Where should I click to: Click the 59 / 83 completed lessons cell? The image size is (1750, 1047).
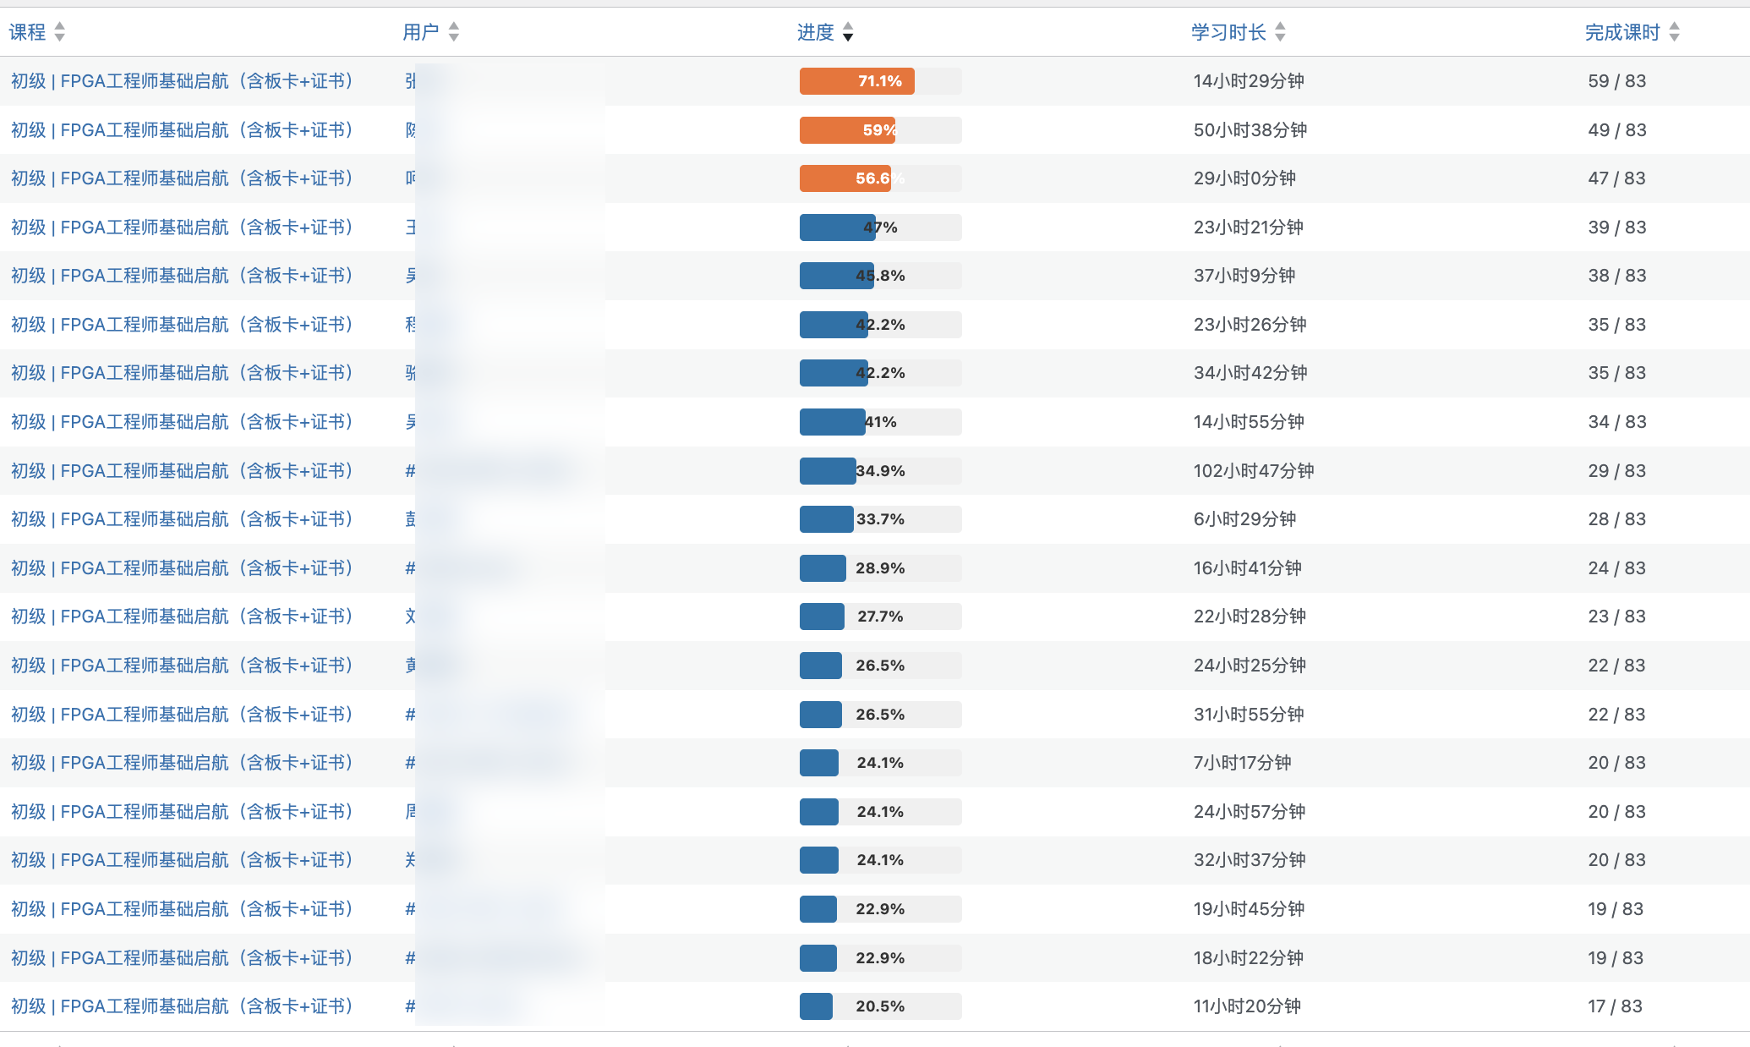pos(1616,81)
